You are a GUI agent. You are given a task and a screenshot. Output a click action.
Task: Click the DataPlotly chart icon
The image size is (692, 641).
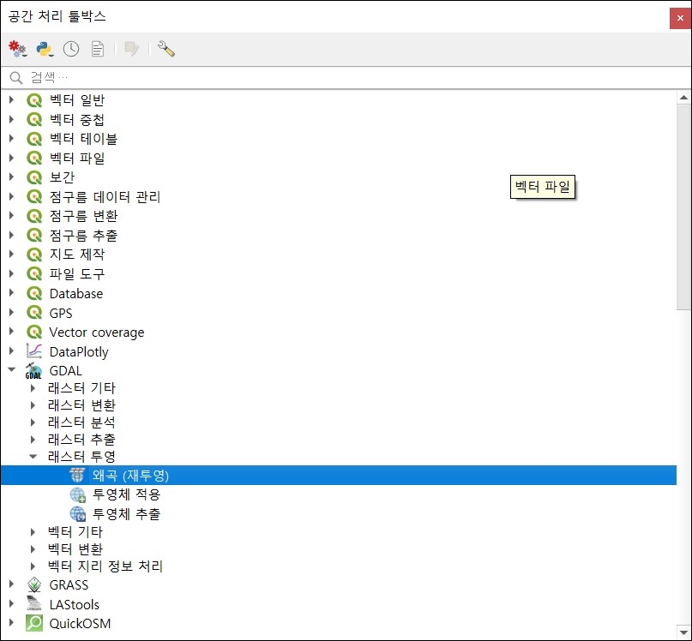coord(34,351)
